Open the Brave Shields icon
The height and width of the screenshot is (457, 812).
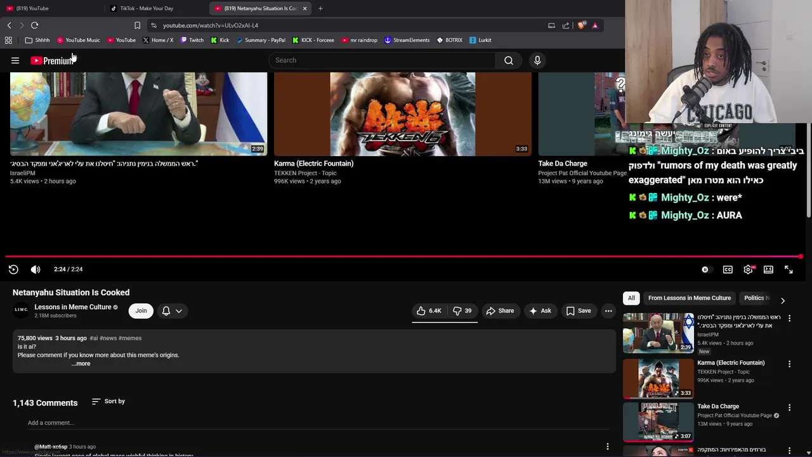click(x=581, y=25)
